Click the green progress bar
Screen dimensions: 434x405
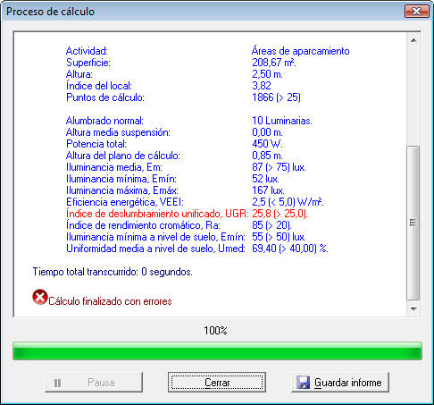217,351
